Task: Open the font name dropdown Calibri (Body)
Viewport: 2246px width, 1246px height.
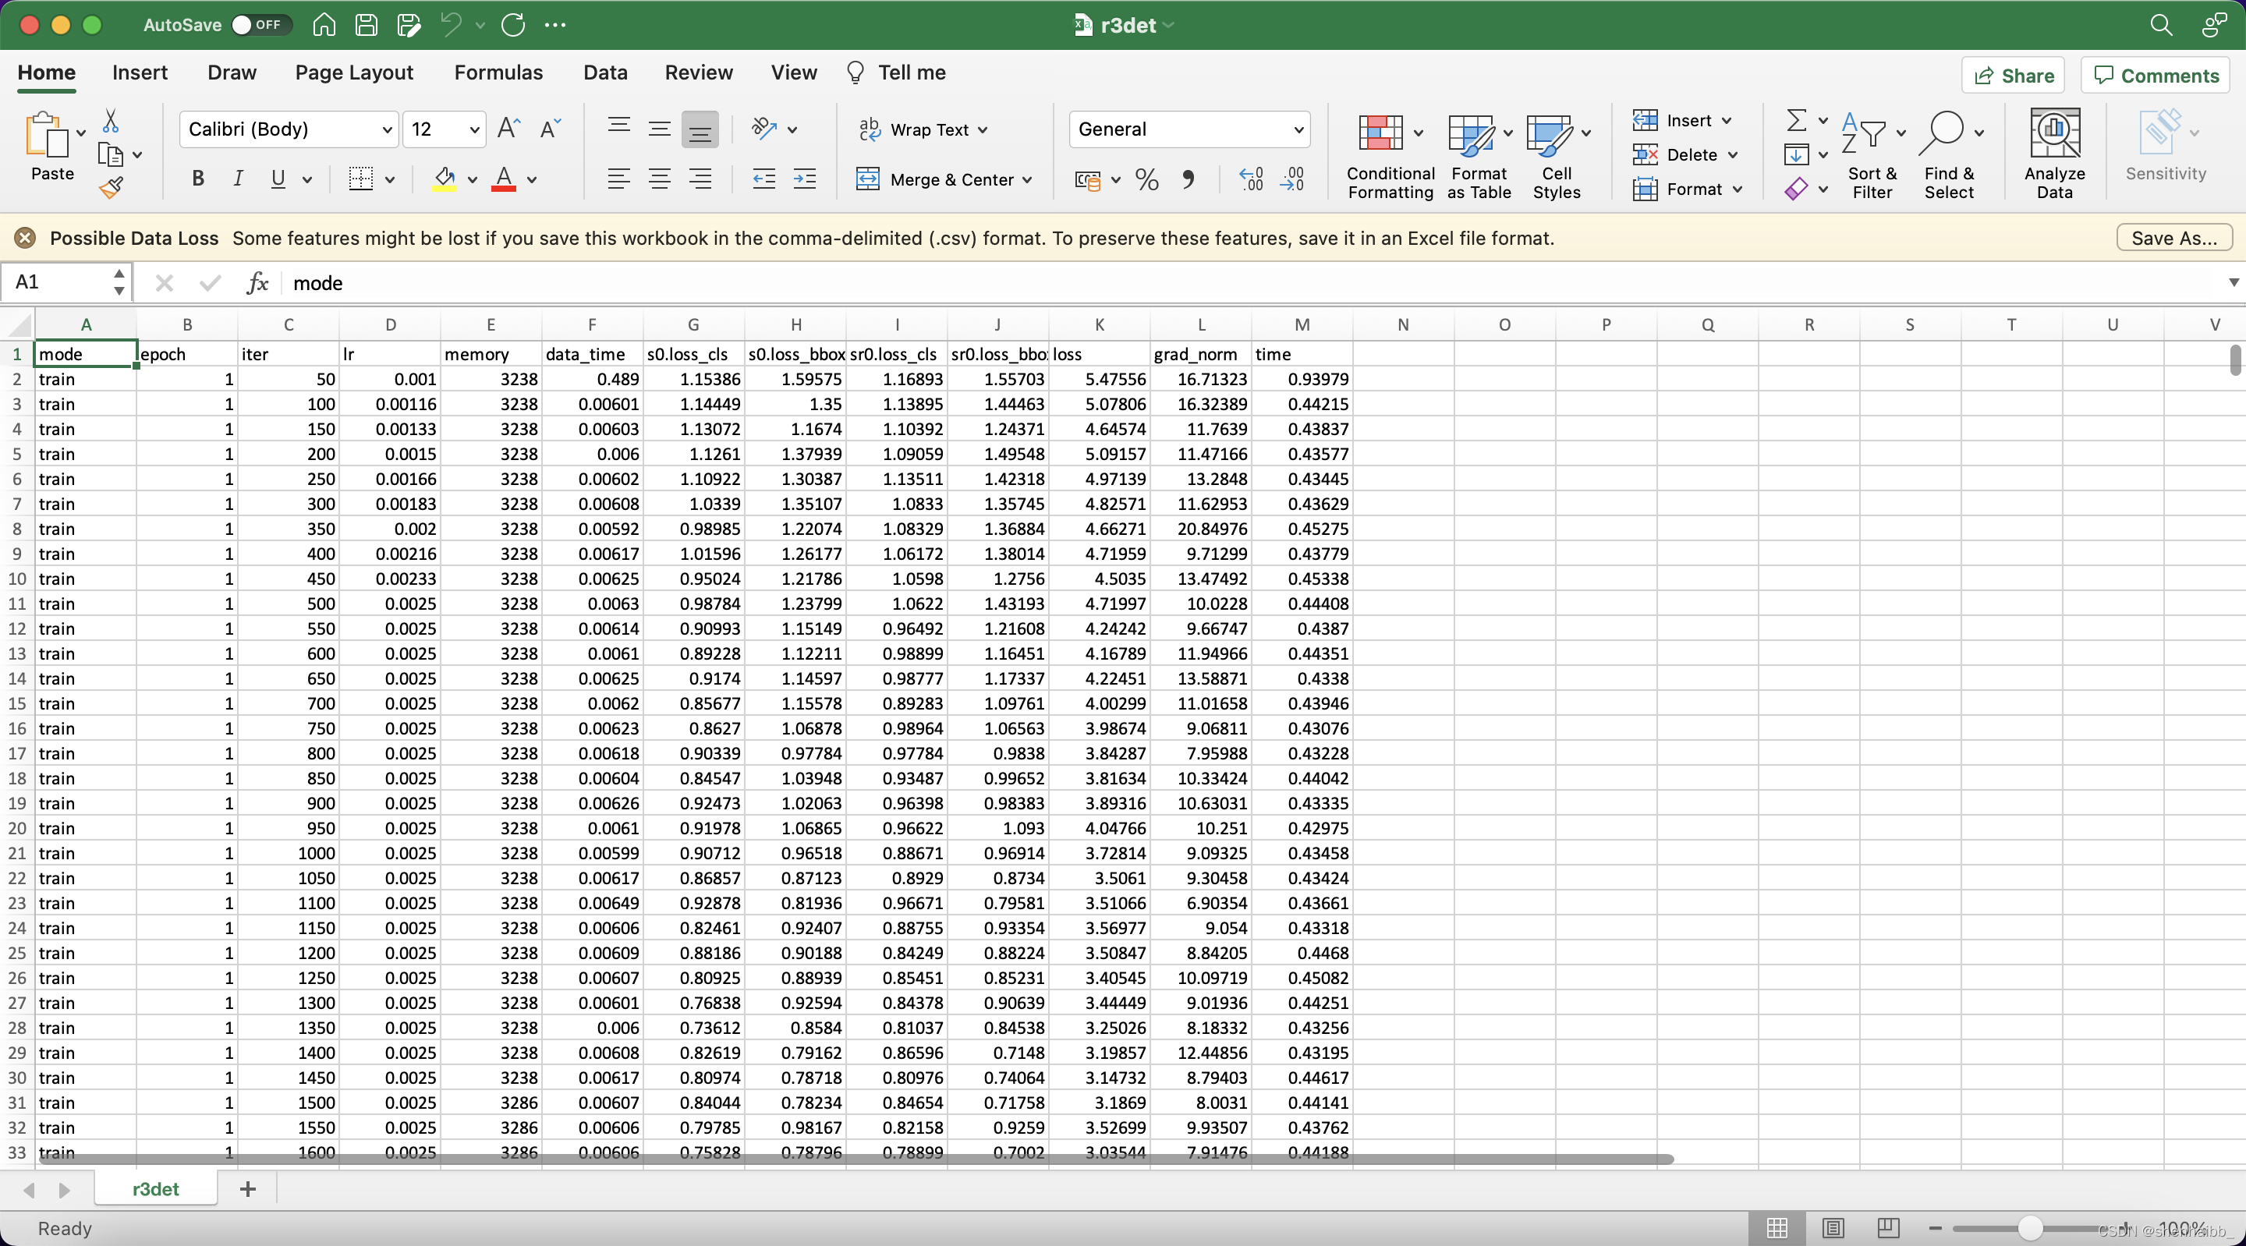Action: [x=387, y=130]
